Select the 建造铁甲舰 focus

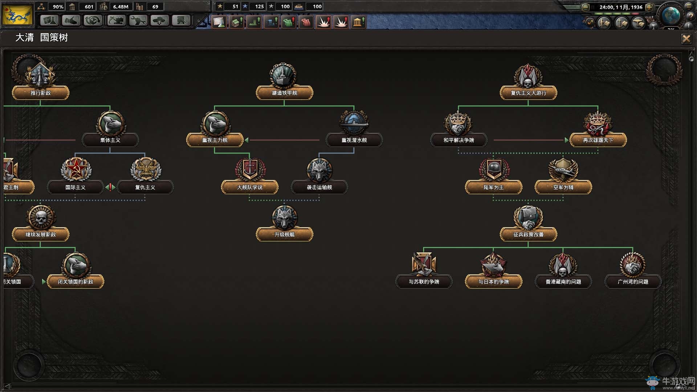pyautogui.click(x=285, y=93)
